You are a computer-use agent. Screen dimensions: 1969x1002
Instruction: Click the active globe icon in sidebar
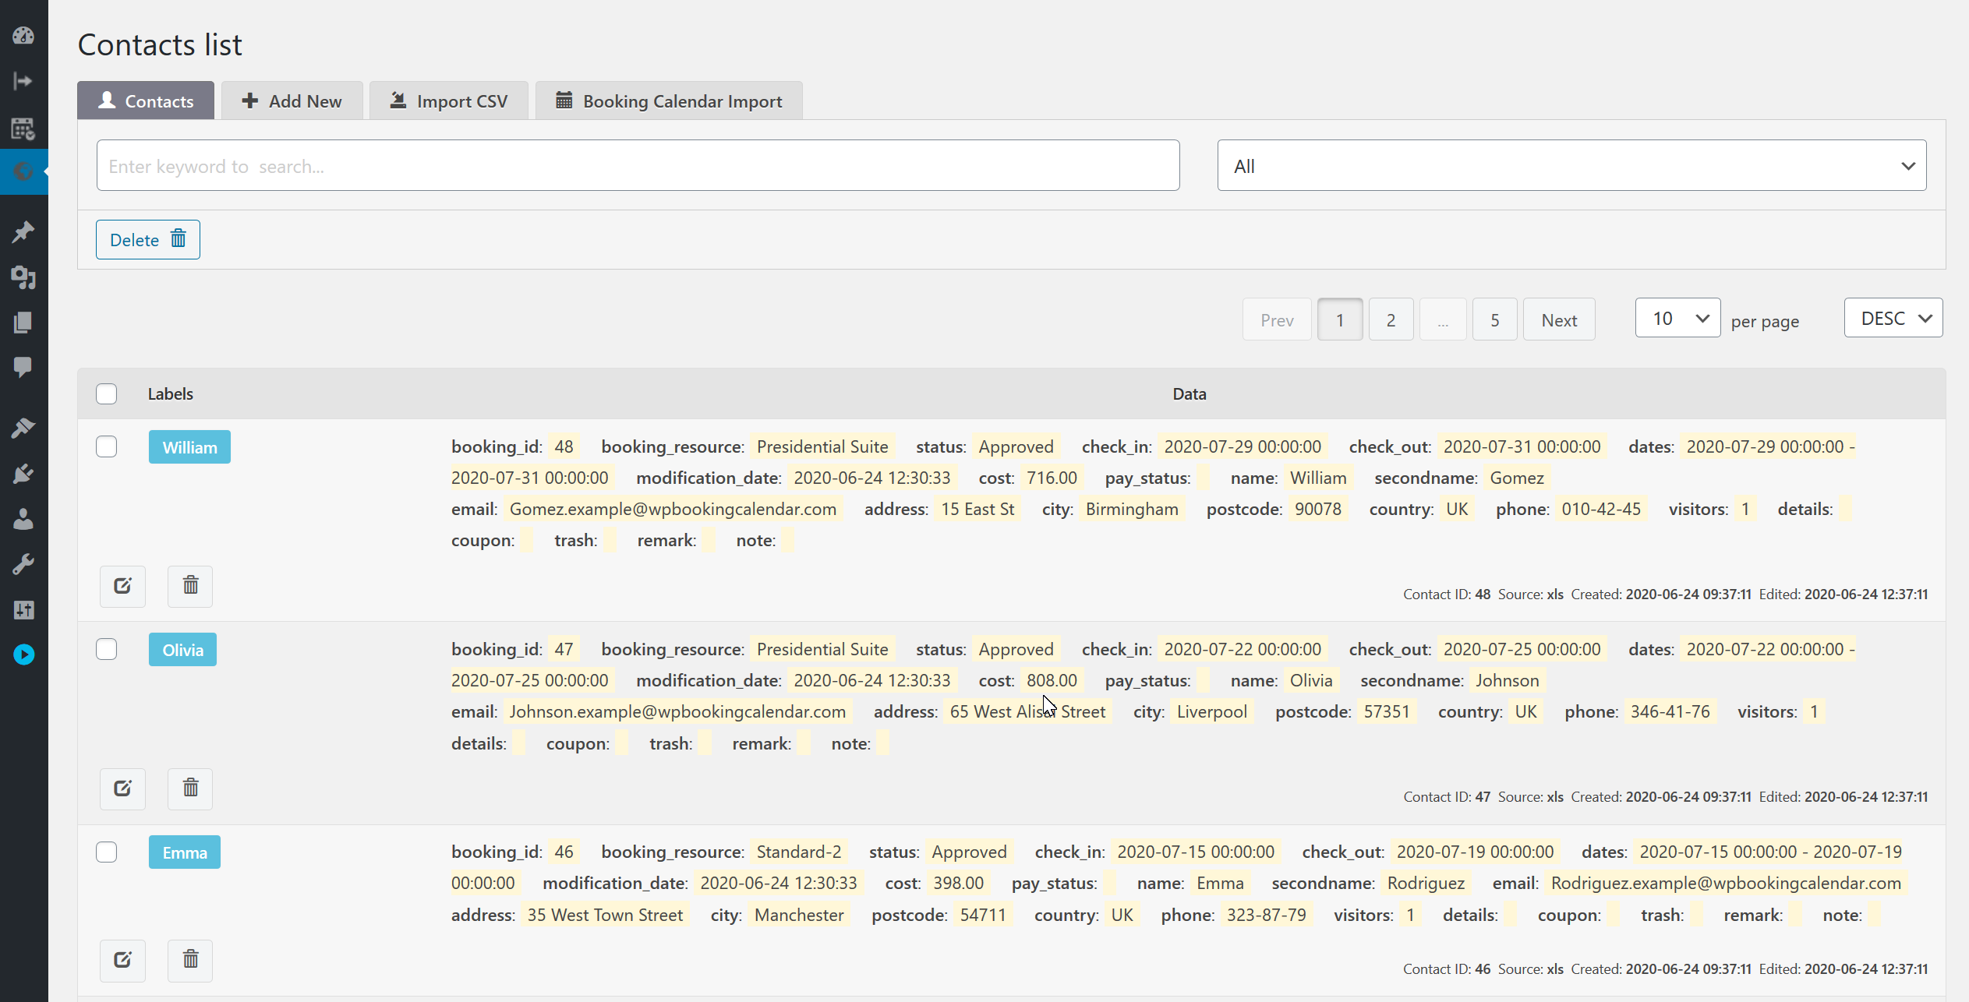coord(23,171)
